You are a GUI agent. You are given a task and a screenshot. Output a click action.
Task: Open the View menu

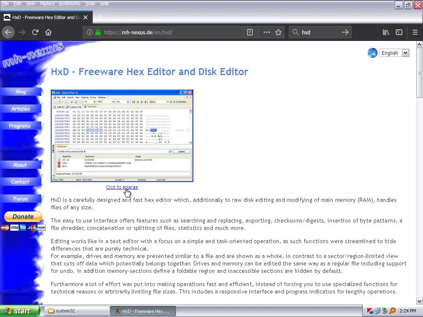tap(31, 3)
